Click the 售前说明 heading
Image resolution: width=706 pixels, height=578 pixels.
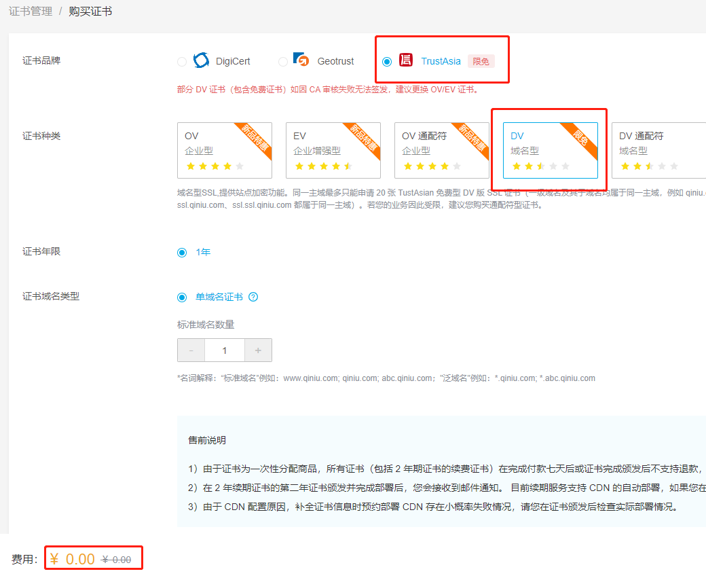[x=207, y=440]
